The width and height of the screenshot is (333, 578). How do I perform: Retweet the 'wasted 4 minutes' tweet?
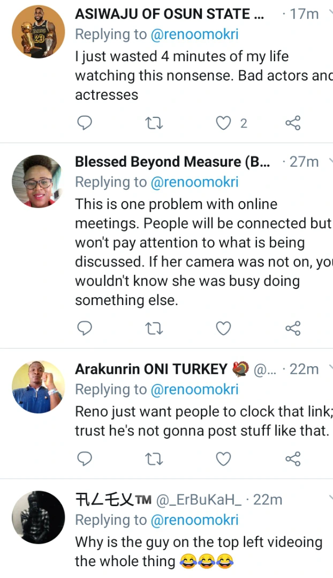154,124
